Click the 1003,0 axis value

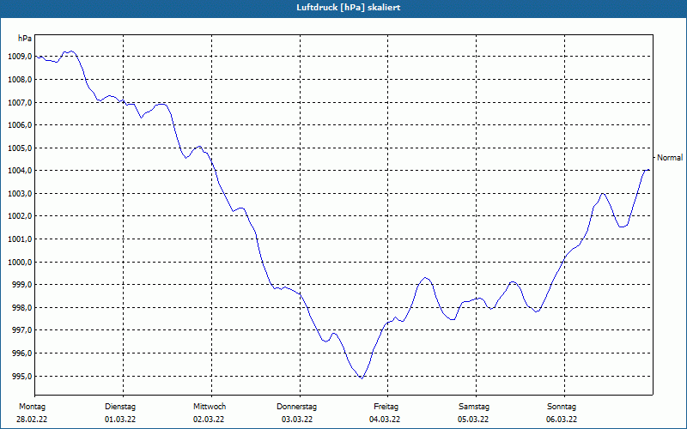click(x=20, y=194)
